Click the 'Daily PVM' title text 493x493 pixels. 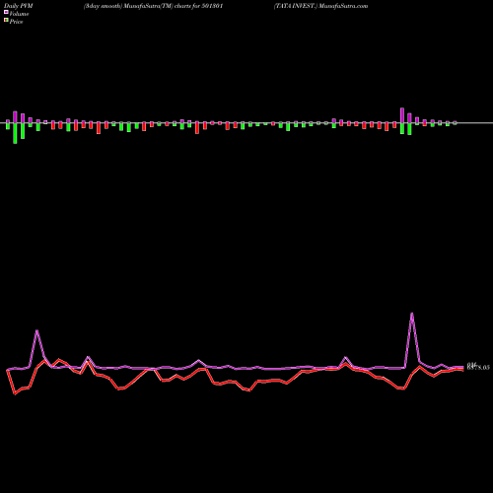pyautogui.click(x=19, y=6)
